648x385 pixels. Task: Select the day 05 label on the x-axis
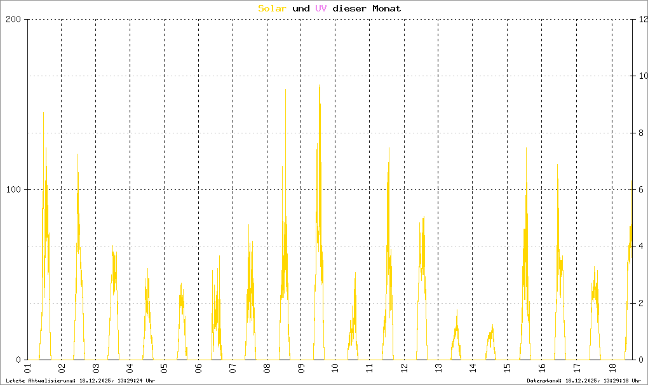pos(164,368)
